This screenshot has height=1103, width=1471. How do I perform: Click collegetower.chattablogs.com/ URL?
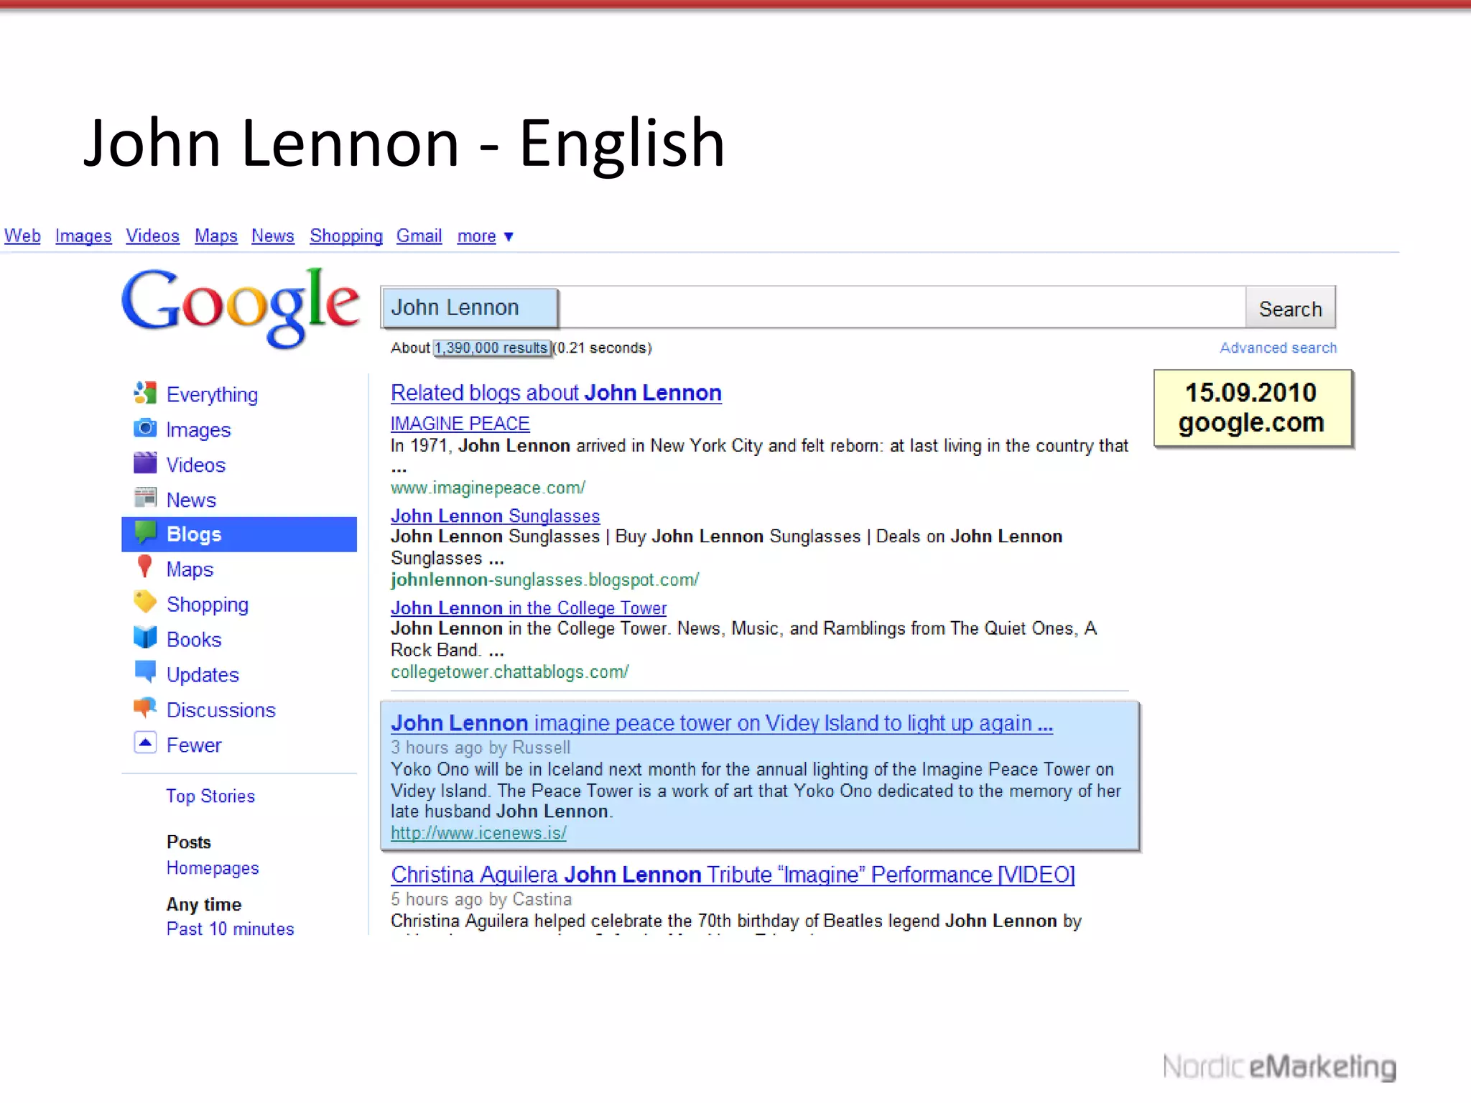point(509,672)
